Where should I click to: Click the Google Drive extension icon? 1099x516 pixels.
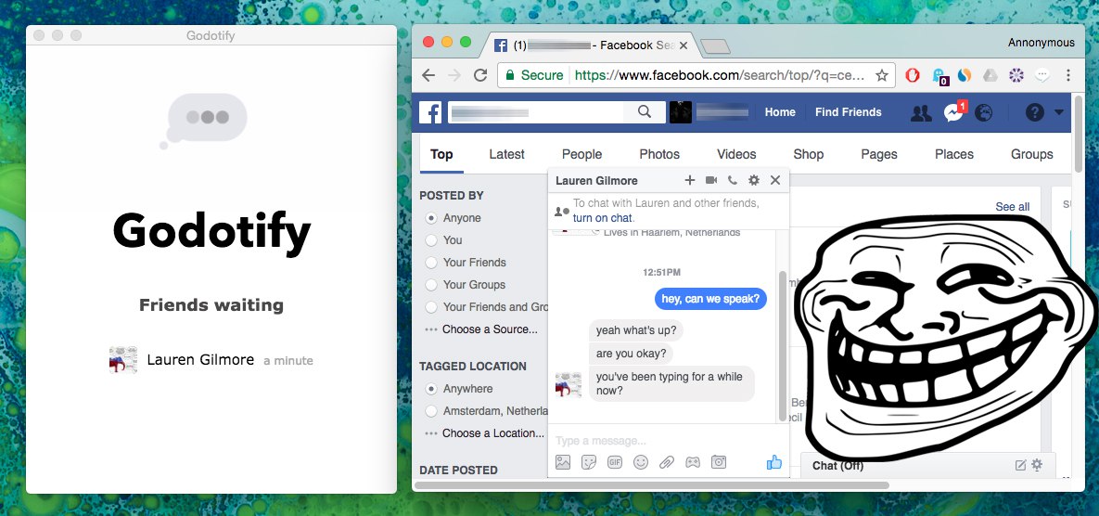click(x=990, y=75)
